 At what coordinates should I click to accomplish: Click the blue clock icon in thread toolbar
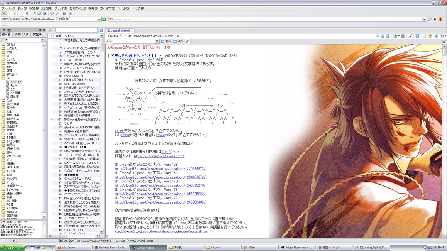click(x=377, y=36)
